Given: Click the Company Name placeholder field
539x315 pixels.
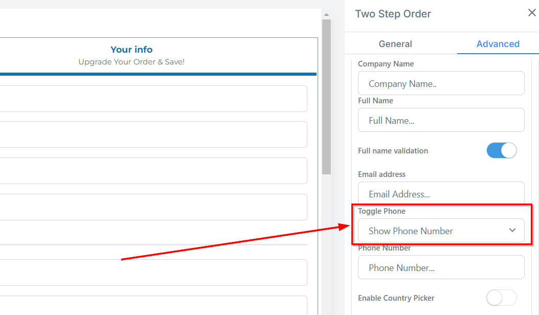Looking at the screenshot, I should (441, 83).
